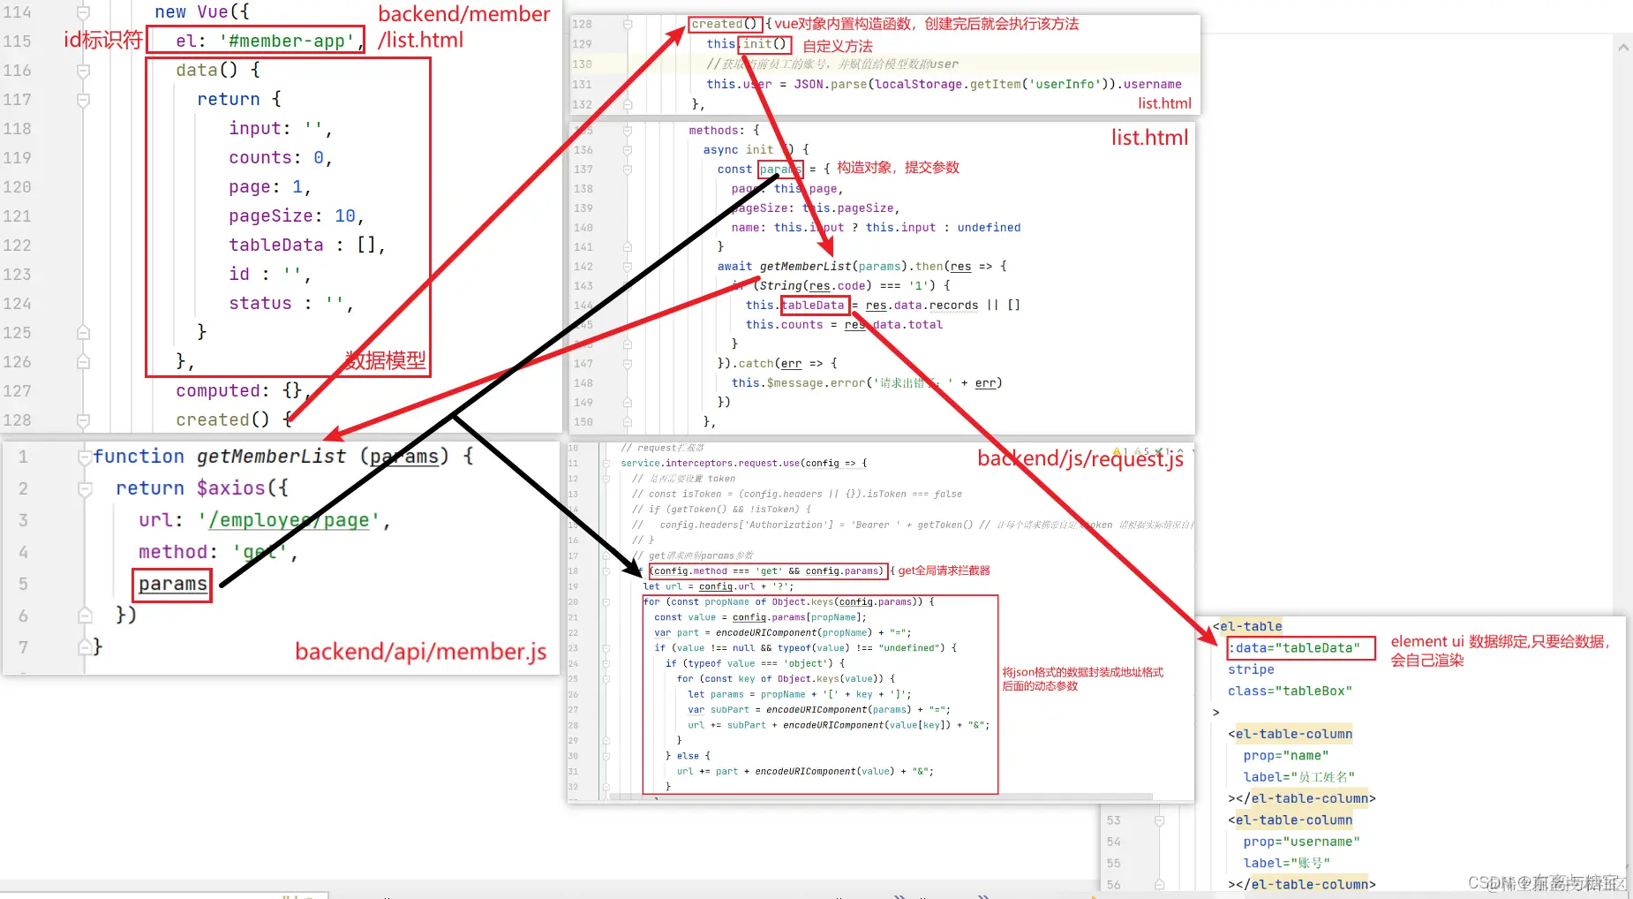
Task: Click the 'prop="username"' attribute
Action: pyautogui.click(x=1301, y=842)
